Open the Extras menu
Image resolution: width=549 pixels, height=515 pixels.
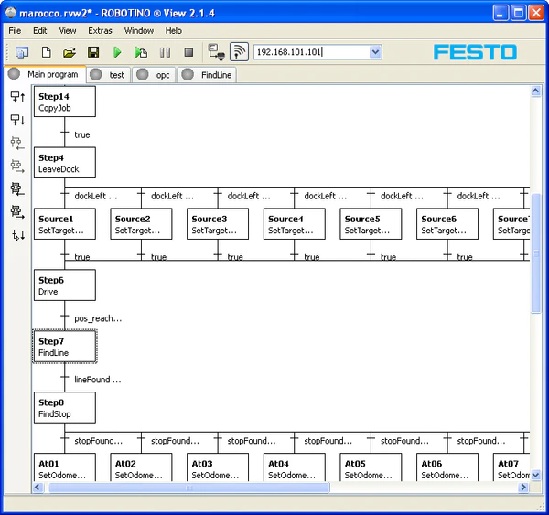click(100, 30)
